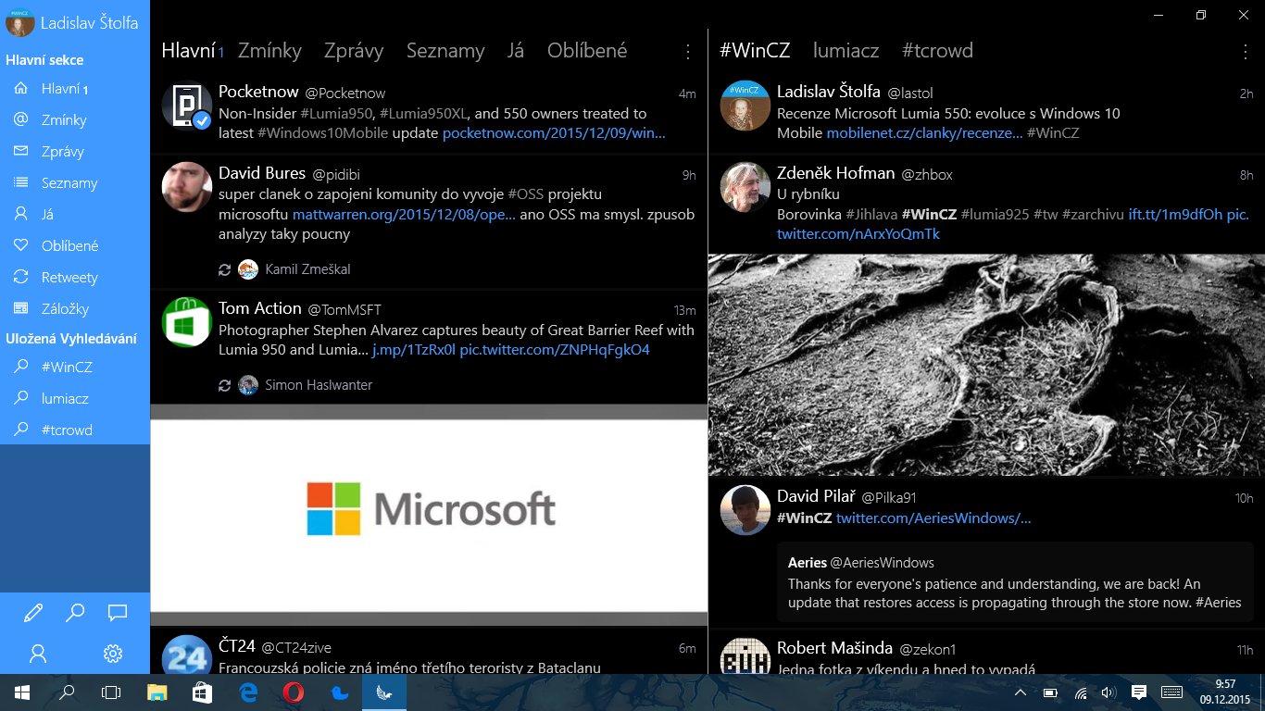Open the messages speech bubble icon
This screenshot has width=1265, height=711.
tap(117, 612)
